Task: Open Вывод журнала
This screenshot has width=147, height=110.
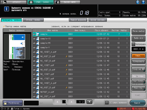Action: tap(78, 20)
